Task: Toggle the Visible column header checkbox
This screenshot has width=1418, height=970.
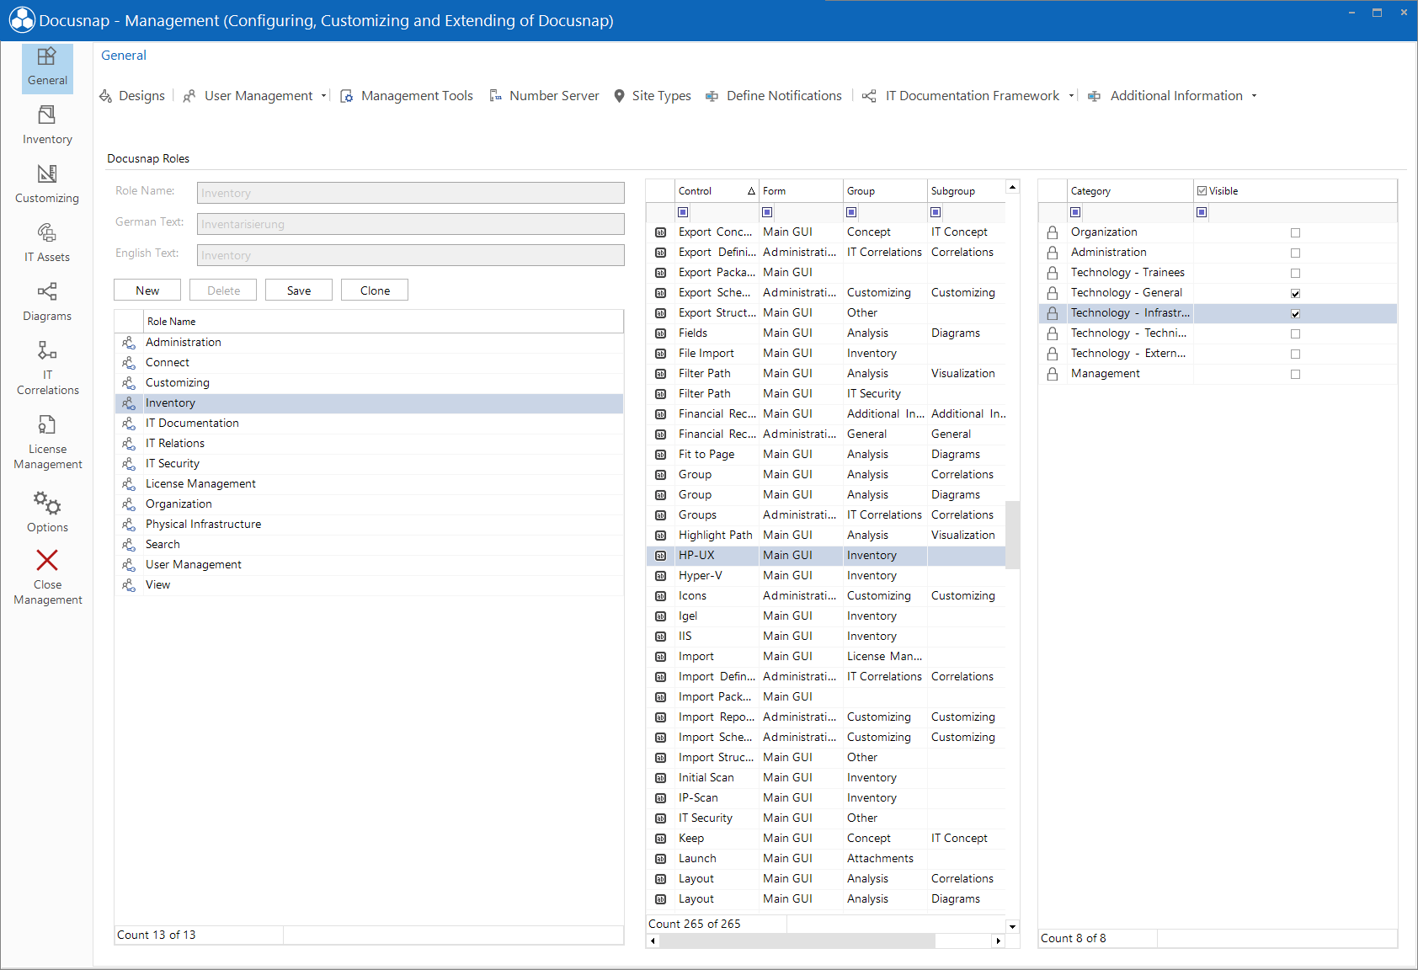Action: click(x=1202, y=191)
